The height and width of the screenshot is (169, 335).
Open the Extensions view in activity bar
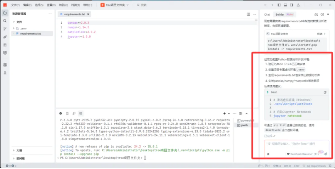[x=5, y=65]
